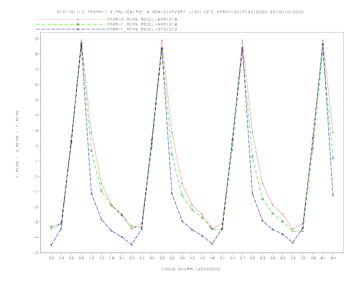Click x-axis tick label 12
Screen dimensions: 363x281
coord(92,258)
